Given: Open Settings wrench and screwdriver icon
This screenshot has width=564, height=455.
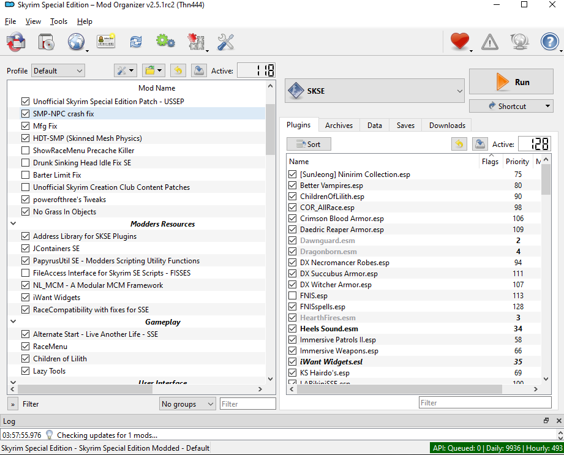Looking at the screenshot, I should tap(226, 42).
